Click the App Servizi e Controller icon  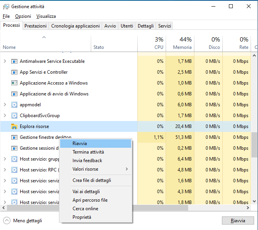tap(14, 72)
